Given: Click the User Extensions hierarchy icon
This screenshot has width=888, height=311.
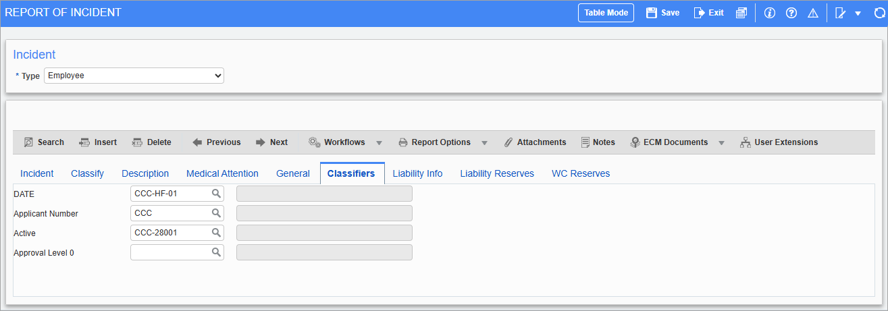Looking at the screenshot, I should [x=746, y=142].
